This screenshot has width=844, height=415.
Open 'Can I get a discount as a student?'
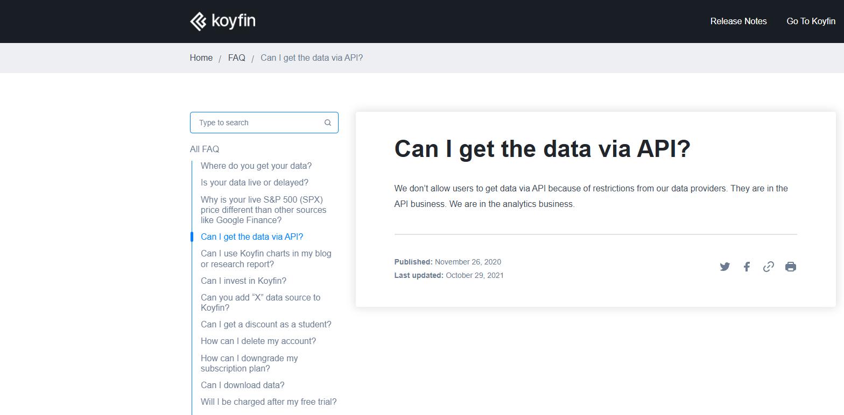coord(266,324)
